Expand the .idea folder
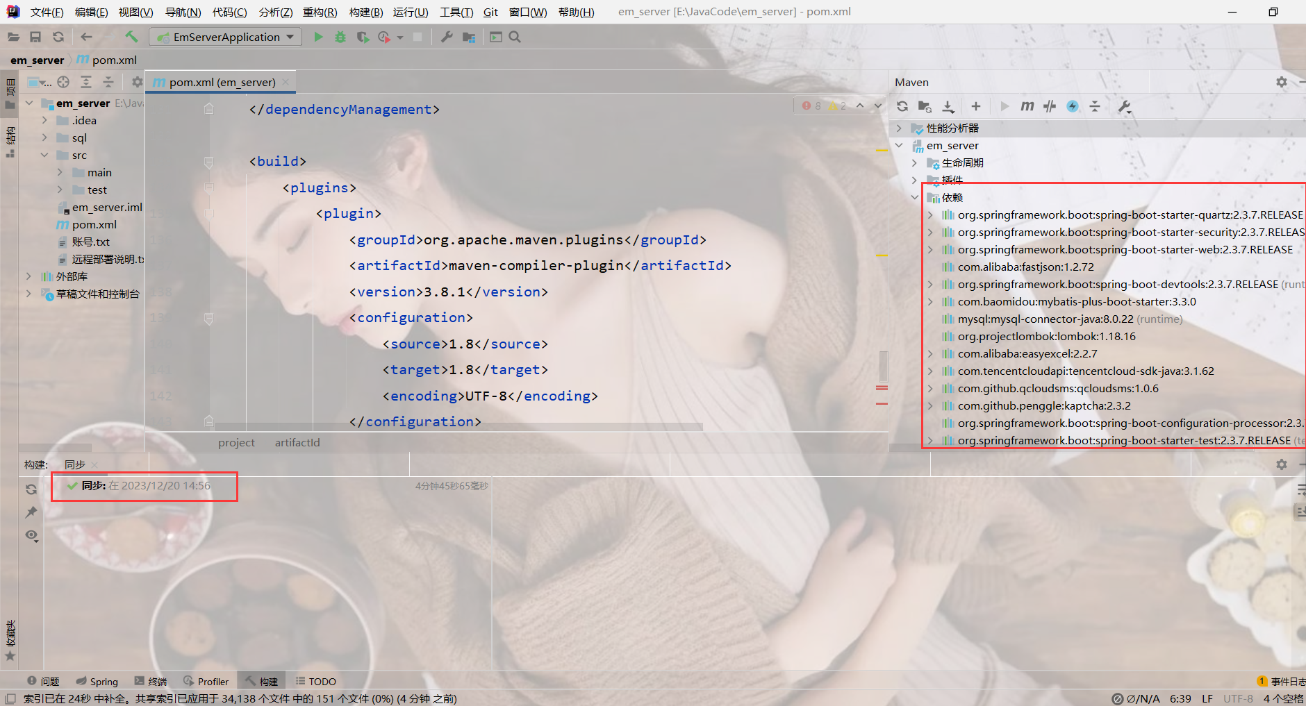 (x=44, y=120)
